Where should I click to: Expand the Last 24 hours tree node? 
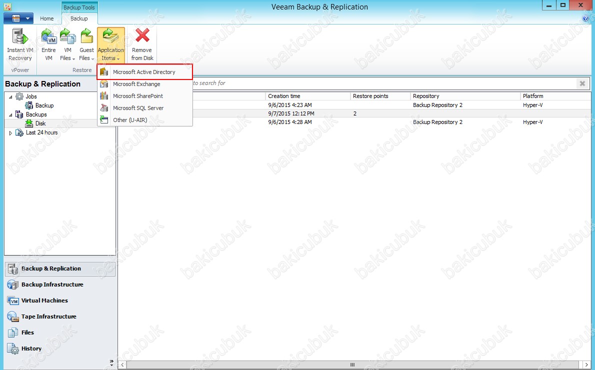click(10, 133)
